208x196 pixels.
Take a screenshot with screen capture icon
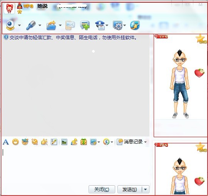93,142
